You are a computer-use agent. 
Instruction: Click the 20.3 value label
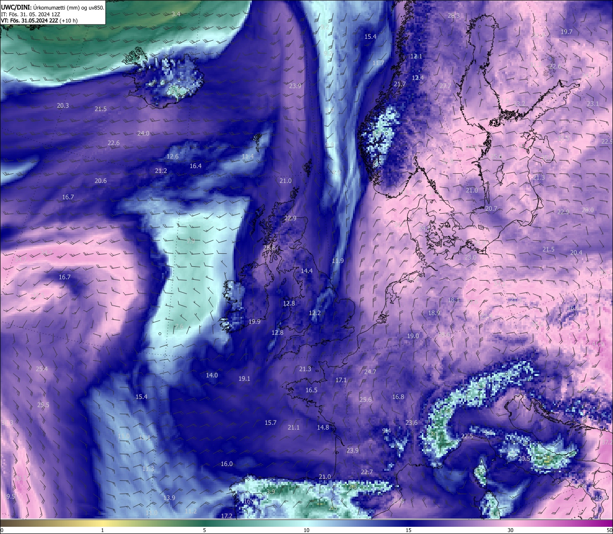point(63,106)
